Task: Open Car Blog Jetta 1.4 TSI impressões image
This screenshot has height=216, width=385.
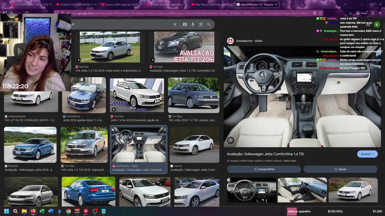Action: (84, 145)
